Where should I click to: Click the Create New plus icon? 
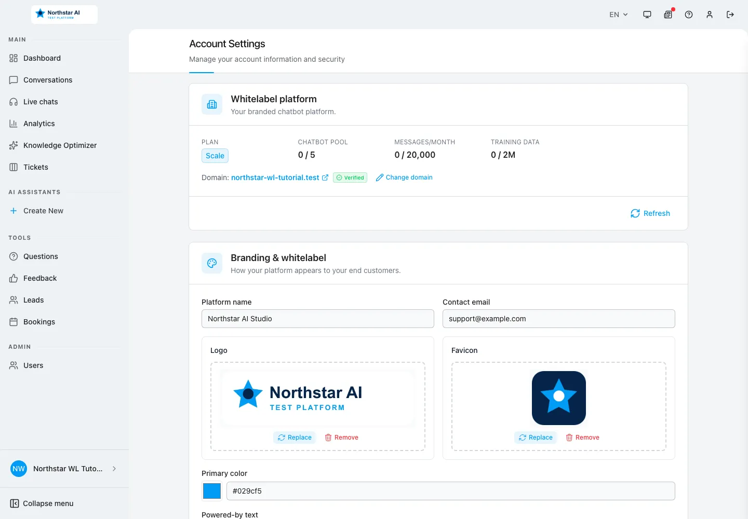(x=14, y=211)
